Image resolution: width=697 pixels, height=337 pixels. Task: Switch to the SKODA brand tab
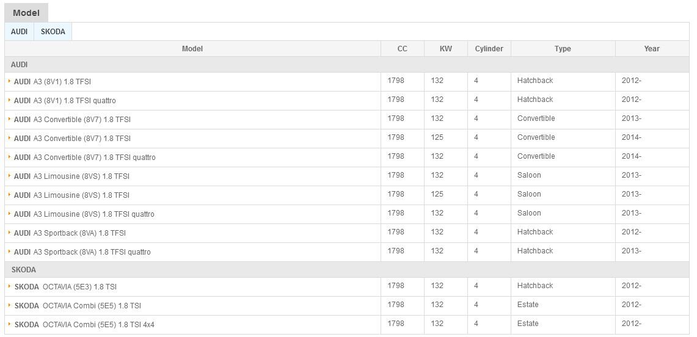tap(53, 32)
